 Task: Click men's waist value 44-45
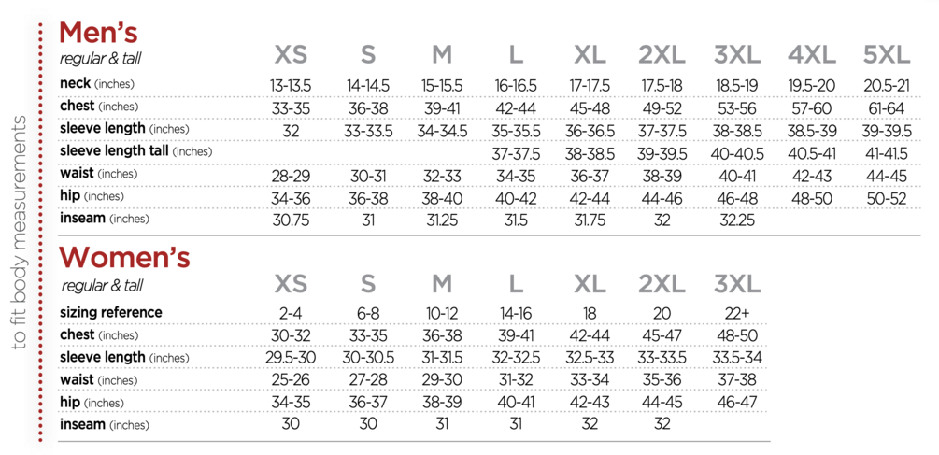click(887, 177)
